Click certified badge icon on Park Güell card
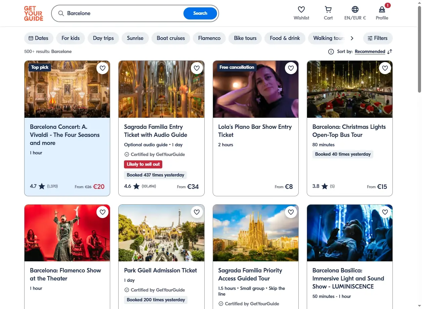The image size is (422, 309). 127,290
